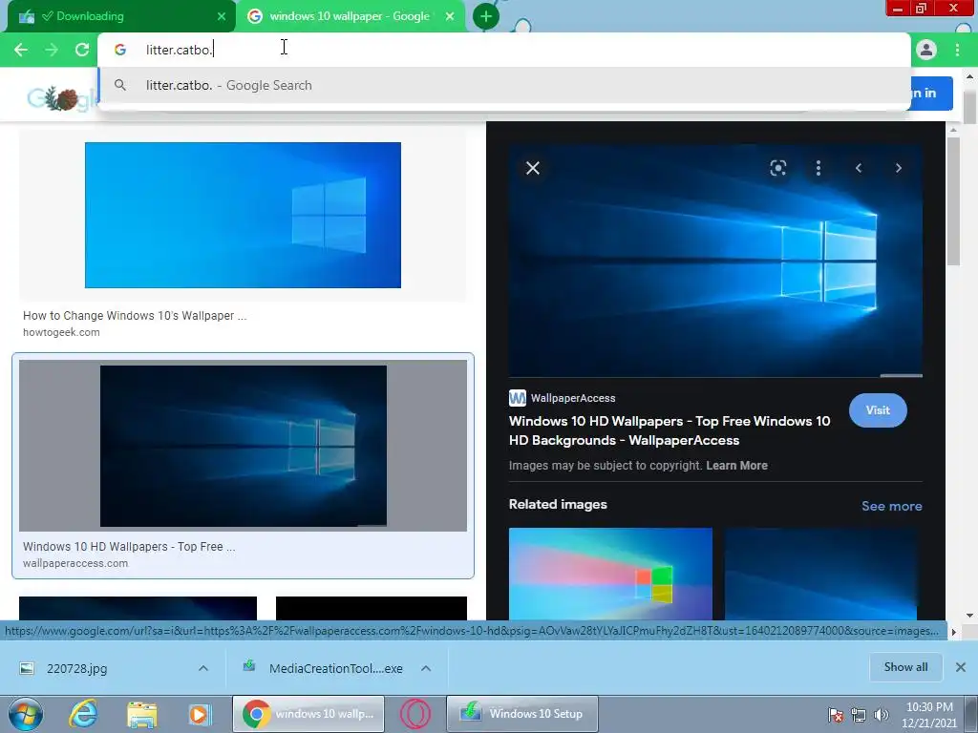Open the Action Center flag tray icon
Image resolution: width=978 pixels, height=733 pixels.
coord(836,715)
